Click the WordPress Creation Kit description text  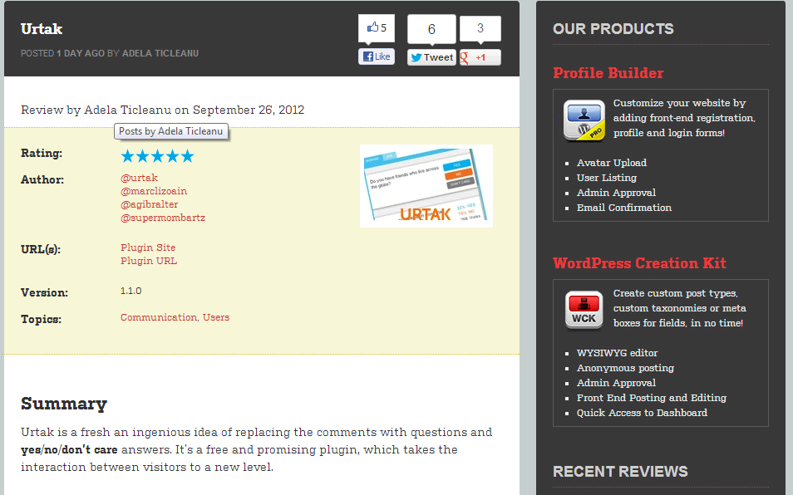(680, 308)
